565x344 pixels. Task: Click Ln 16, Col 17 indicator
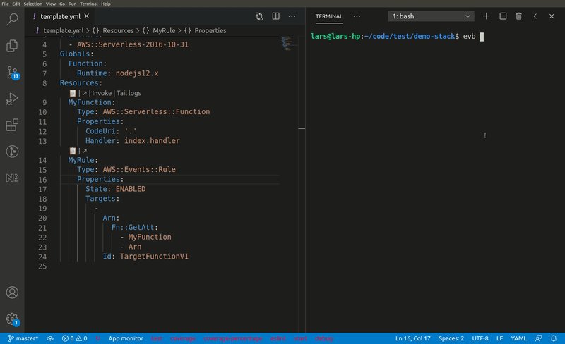click(413, 338)
